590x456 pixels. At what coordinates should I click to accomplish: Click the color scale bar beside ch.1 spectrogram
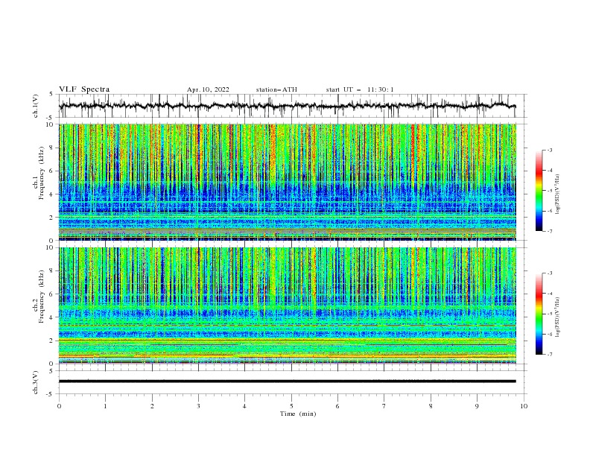539,191
